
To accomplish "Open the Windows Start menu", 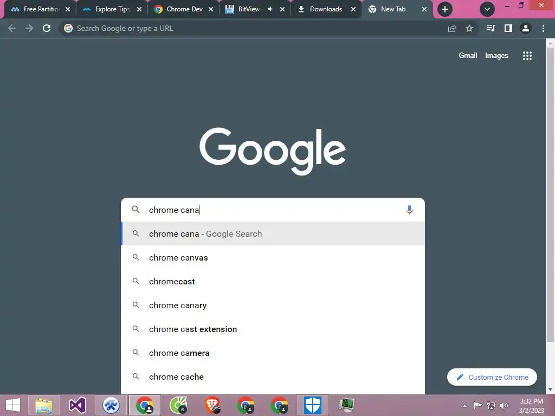I will click(x=13, y=405).
